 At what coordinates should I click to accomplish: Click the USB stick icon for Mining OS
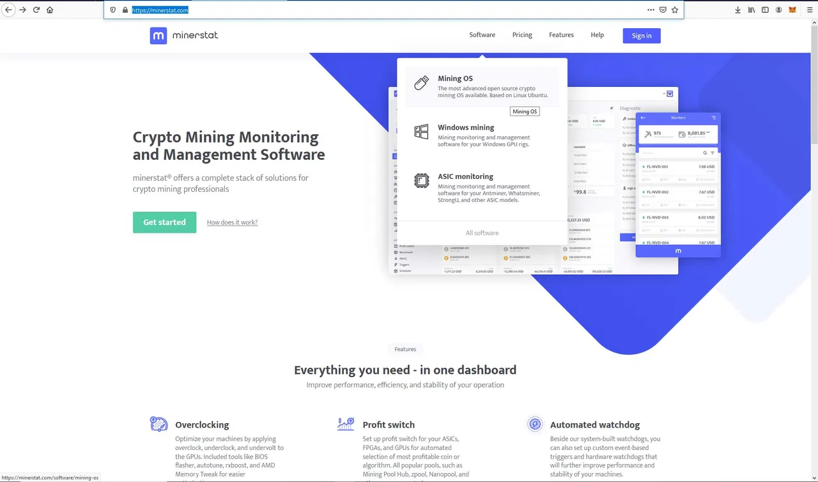tap(421, 82)
